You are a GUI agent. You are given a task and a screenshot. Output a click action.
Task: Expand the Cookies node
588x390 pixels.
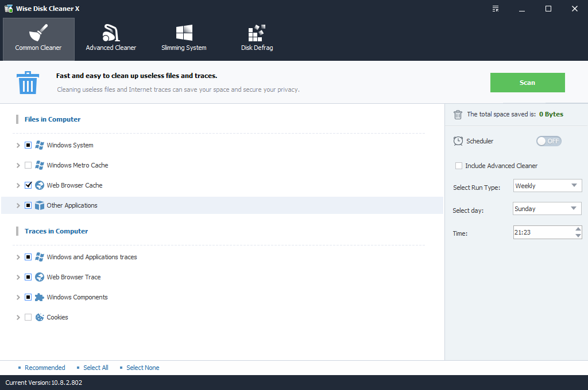coord(18,317)
